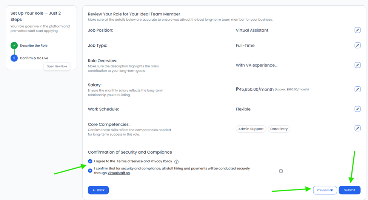Edit Role Overview using pencil icon
The width and height of the screenshot is (368, 200).
point(357,65)
